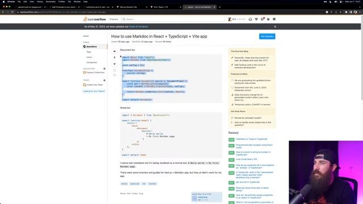Open 'get and set in TypeScript' related link
Screen dimensions: 363x204
click(248, 182)
